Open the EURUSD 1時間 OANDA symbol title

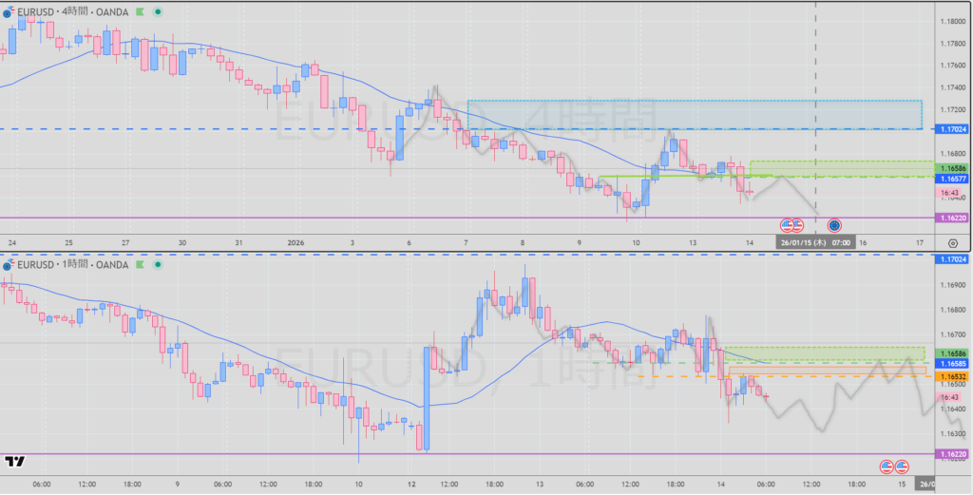click(x=73, y=265)
